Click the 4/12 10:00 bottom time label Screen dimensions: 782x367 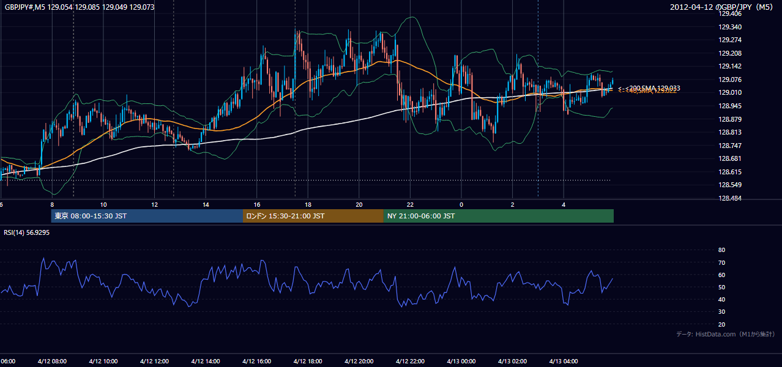coord(103,361)
